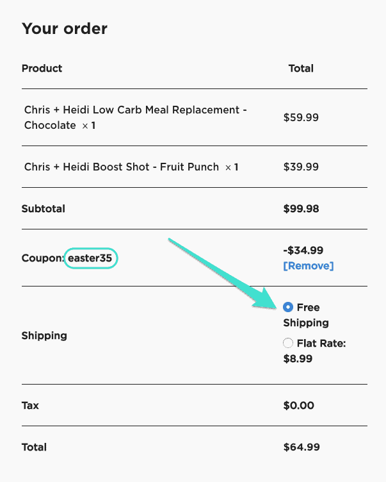Click the Total label in the bottom row
Viewport: 386px width, 482px height.
[x=35, y=447]
